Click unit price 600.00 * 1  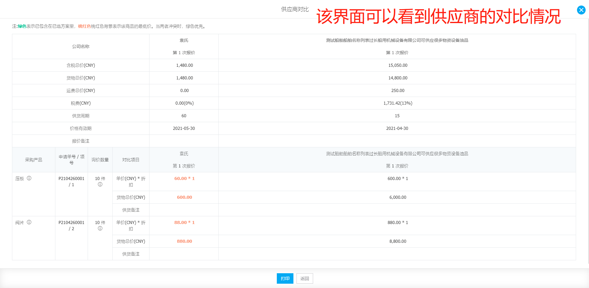398,178
